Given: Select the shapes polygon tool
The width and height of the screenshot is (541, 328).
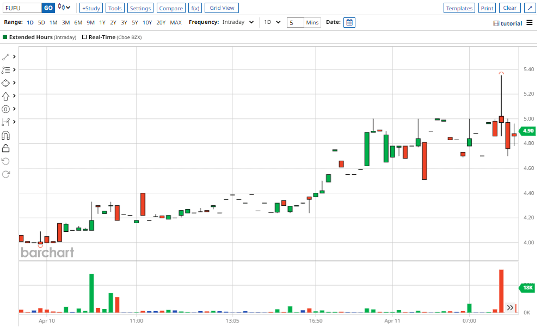Looking at the screenshot, I should 5,83.
